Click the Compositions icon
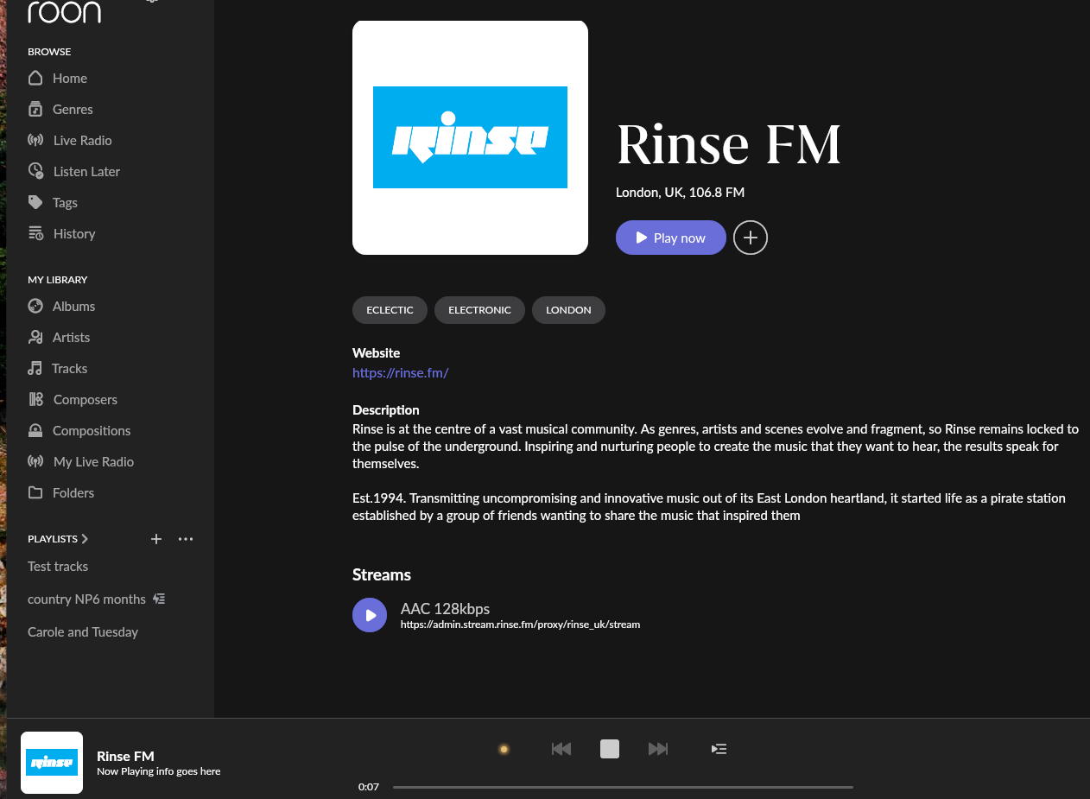This screenshot has width=1090, height=799. [35, 430]
